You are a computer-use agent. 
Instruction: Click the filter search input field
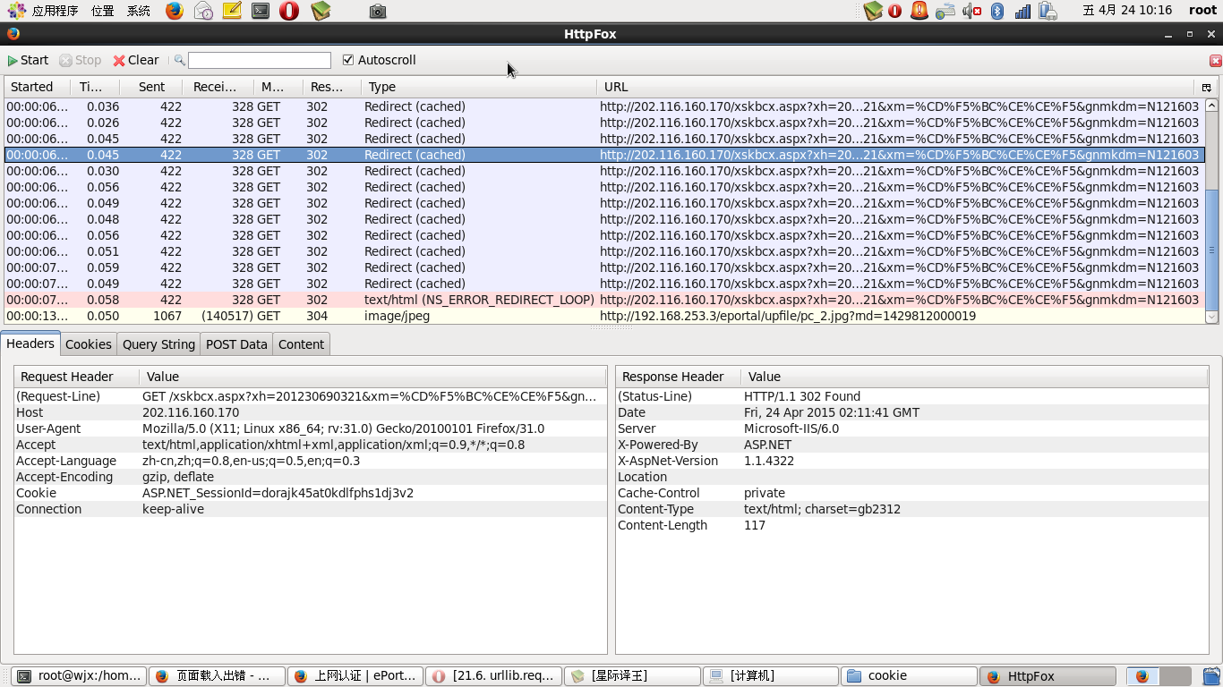[x=260, y=60]
